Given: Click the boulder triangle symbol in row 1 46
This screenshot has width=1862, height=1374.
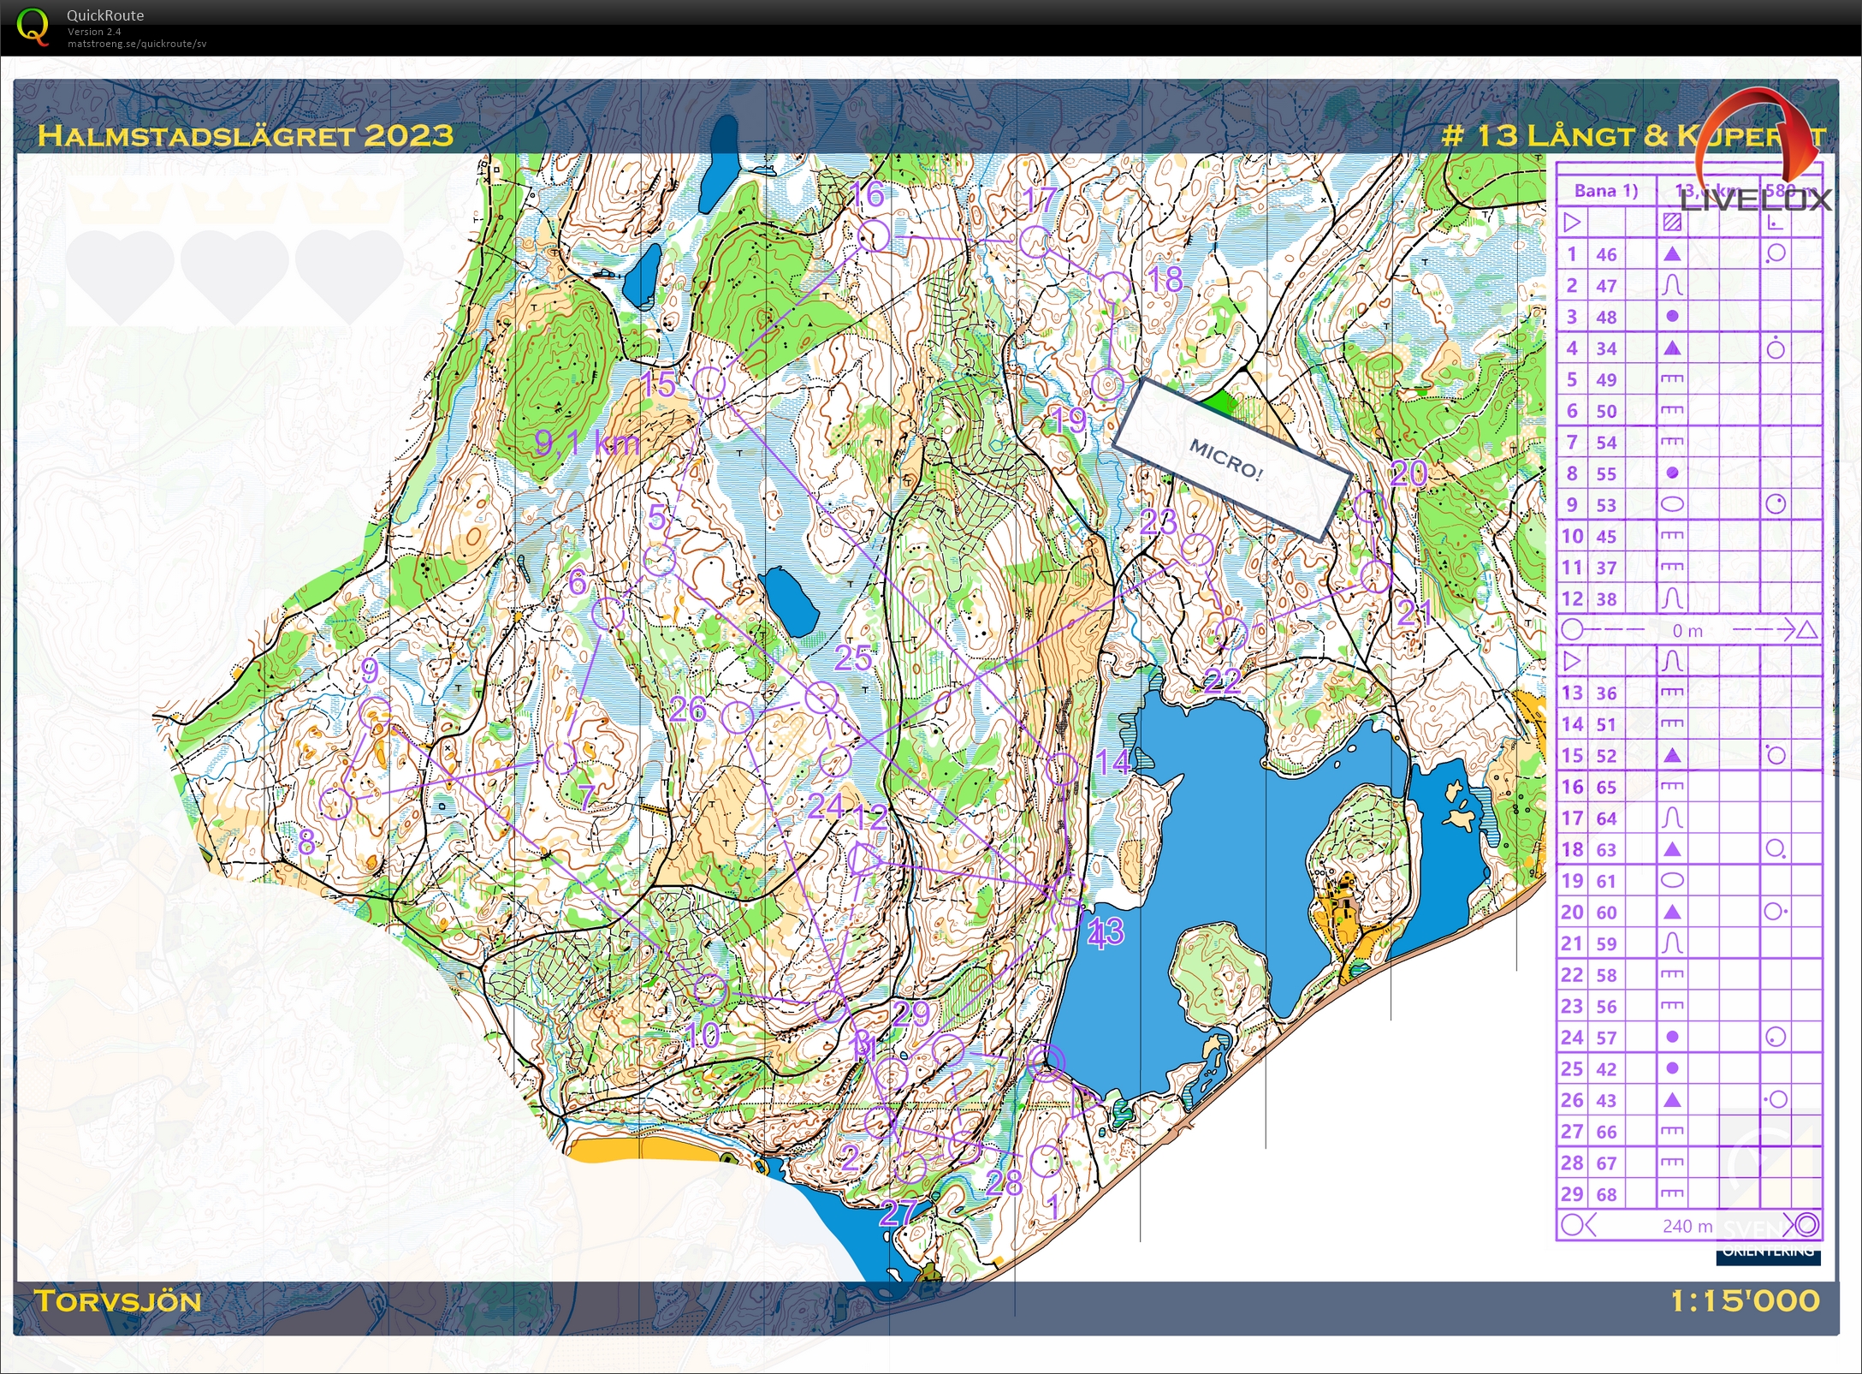Looking at the screenshot, I should tap(1671, 254).
